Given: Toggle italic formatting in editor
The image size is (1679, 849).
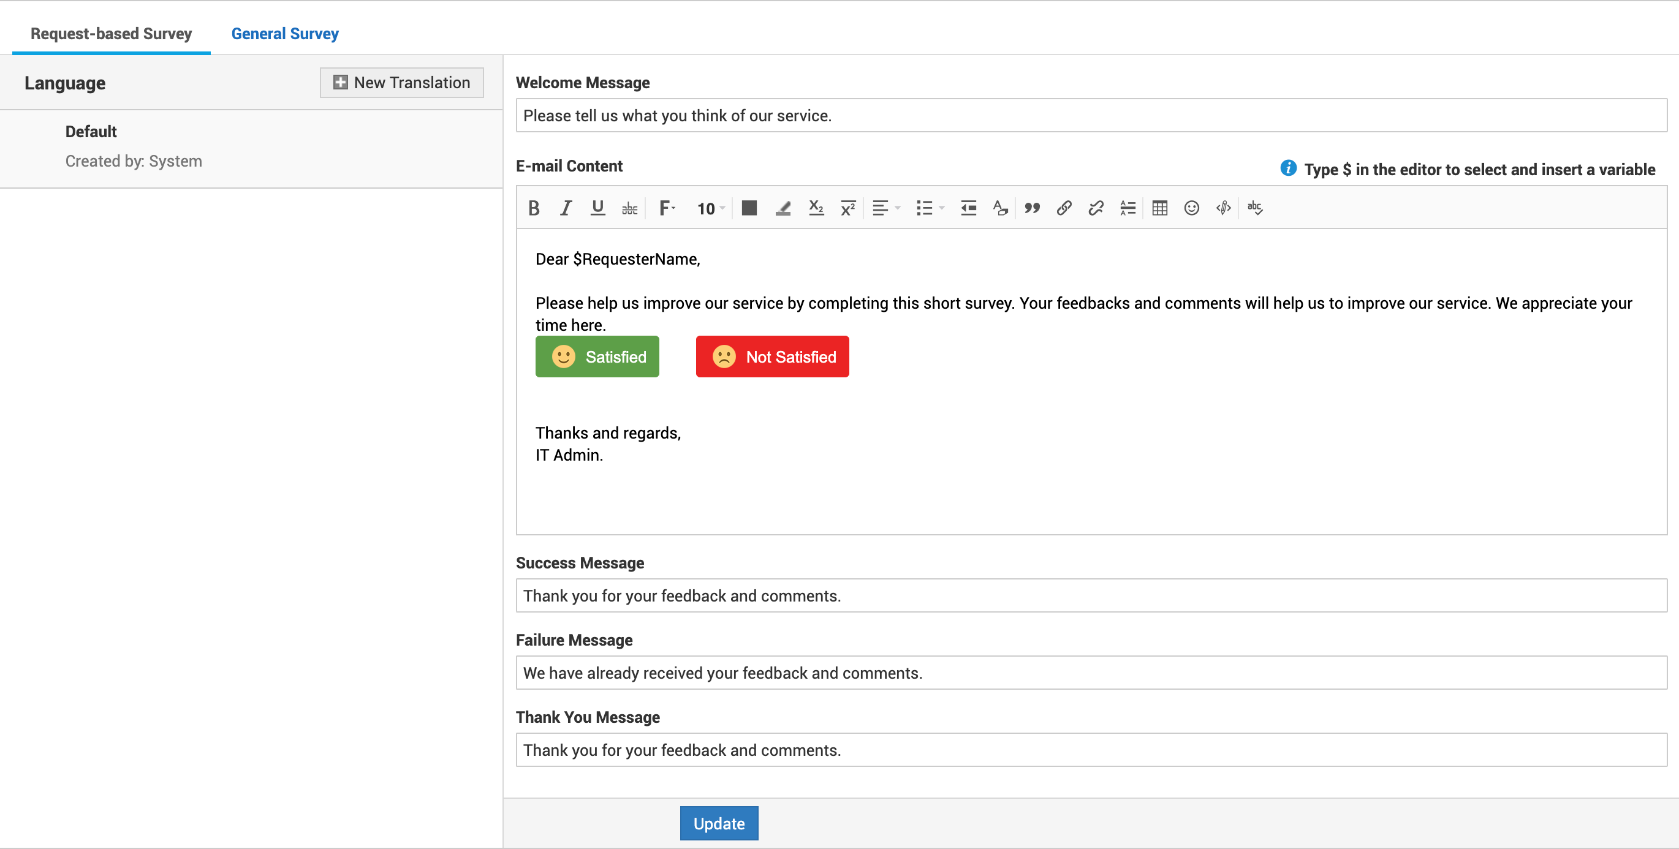Looking at the screenshot, I should click(x=566, y=208).
